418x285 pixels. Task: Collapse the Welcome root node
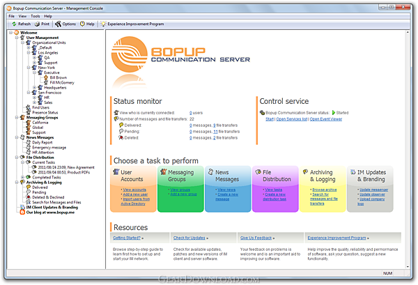pos(10,33)
